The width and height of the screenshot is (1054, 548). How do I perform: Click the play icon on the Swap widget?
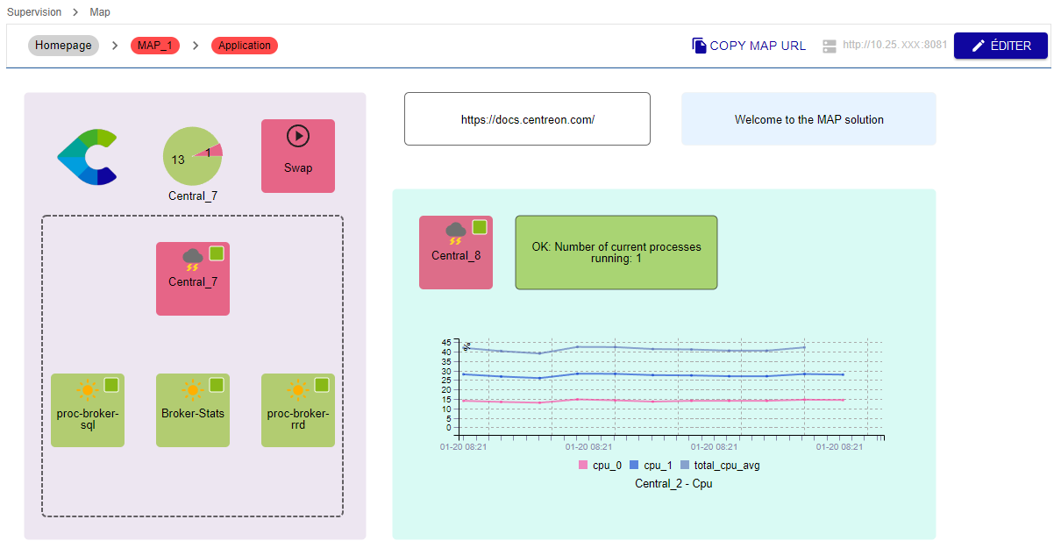298,136
